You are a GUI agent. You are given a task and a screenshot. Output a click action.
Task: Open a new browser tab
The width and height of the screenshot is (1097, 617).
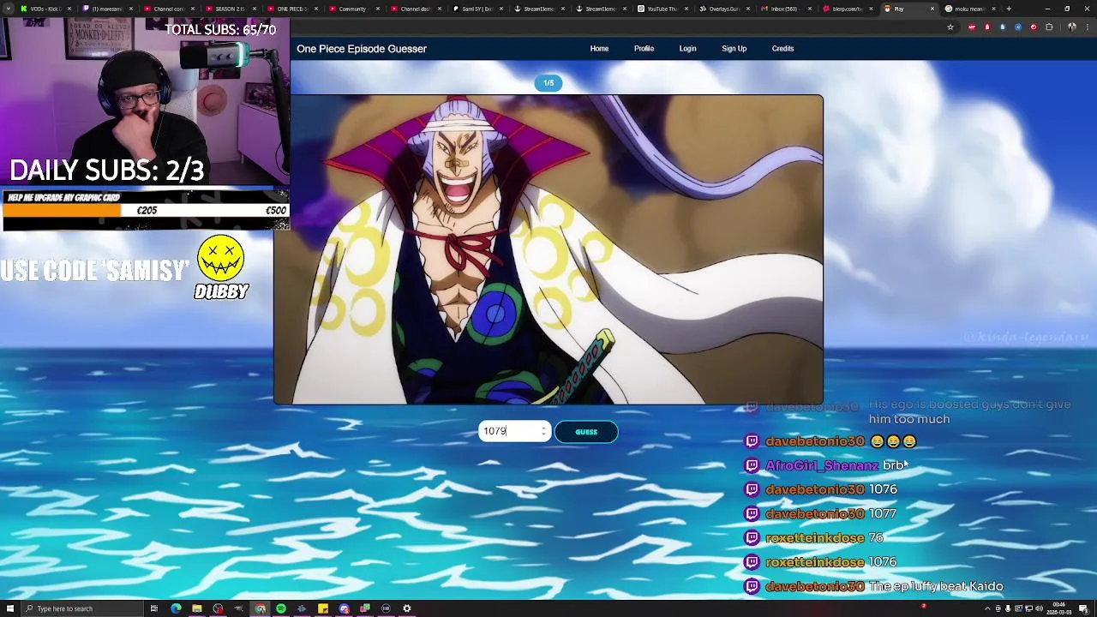pyautogui.click(x=1009, y=9)
